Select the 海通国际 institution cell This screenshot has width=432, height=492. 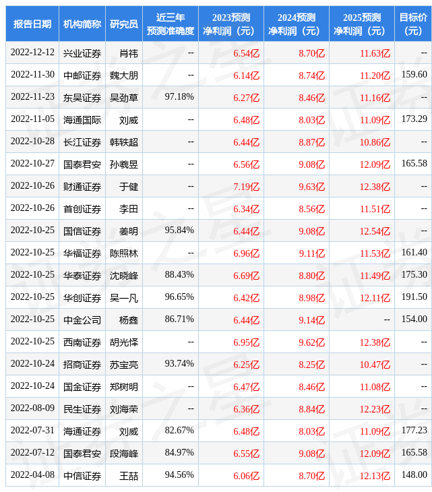click(x=82, y=120)
